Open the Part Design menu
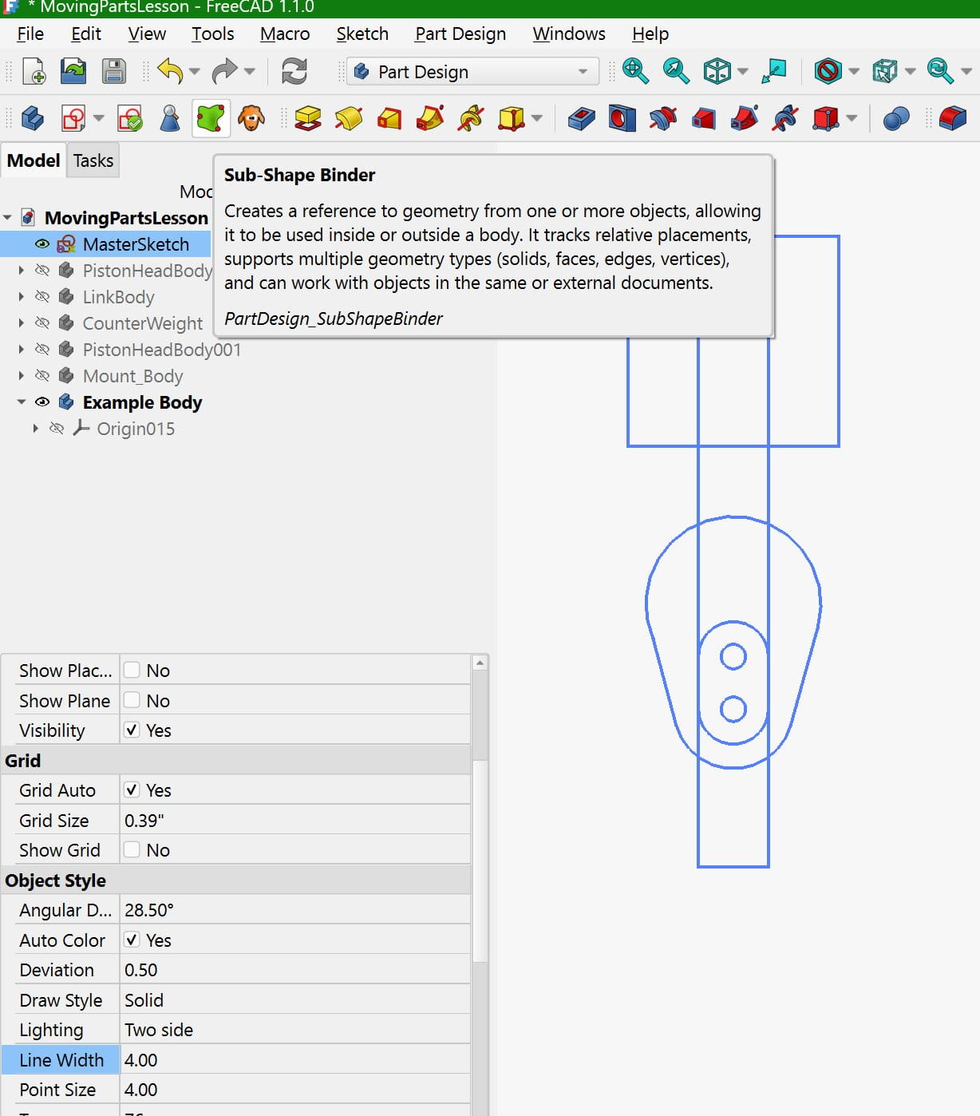The image size is (980, 1116). pyautogui.click(x=460, y=34)
